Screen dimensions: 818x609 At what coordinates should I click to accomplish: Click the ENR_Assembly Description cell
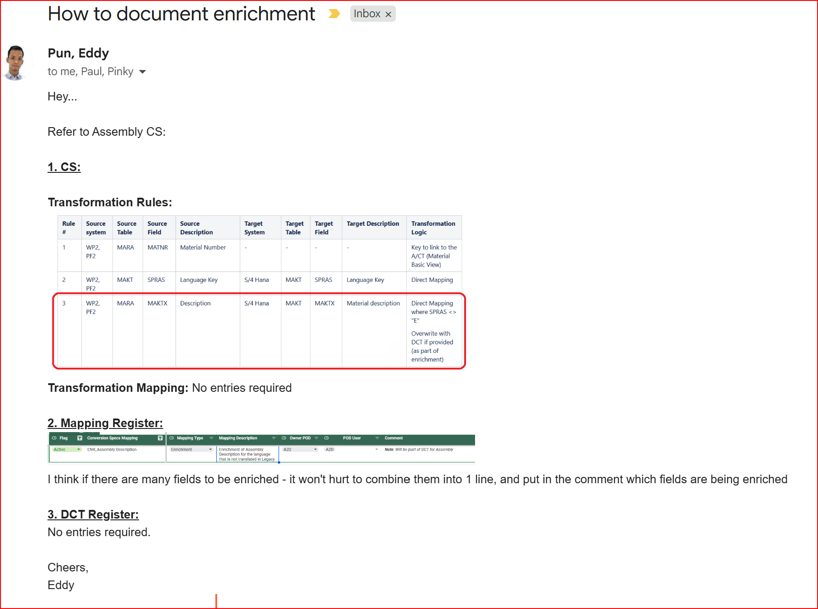[x=112, y=449]
